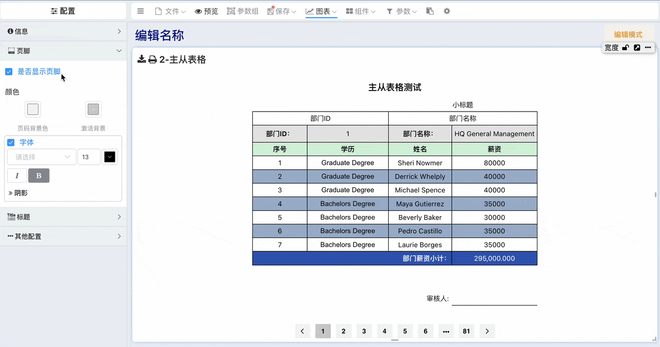Jump to page 81 in pagination
Image resolution: width=660 pixels, height=347 pixels.
pos(467,331)
